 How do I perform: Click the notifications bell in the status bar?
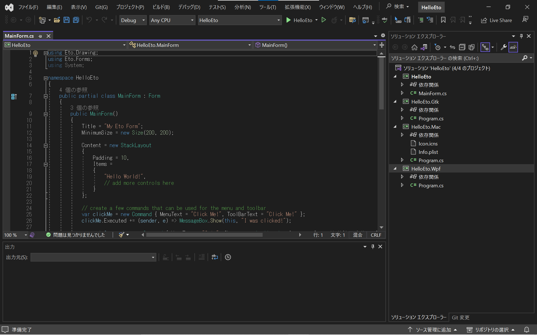[526, 330]
